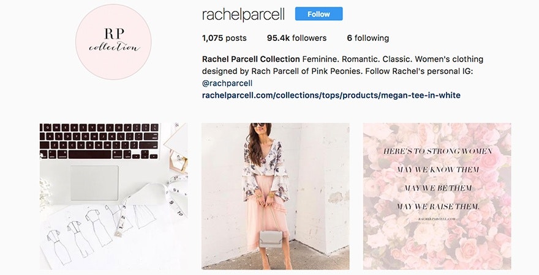Click the laptop trackpad in the first photo
Screen dimensions: 539x275
pos(94,183)
